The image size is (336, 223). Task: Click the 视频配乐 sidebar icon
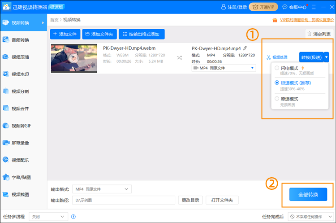tap(5, 160)
